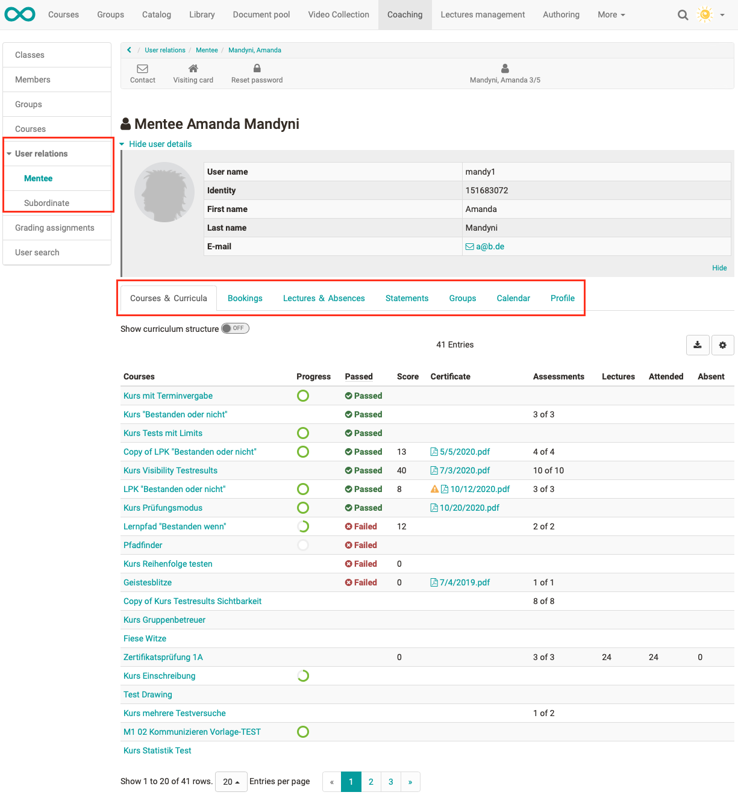Screen dimensions: 738x795
Task: Click the progress circle for Lernpfad "Bestanden wenn"
Action: [x=303, y=526]
